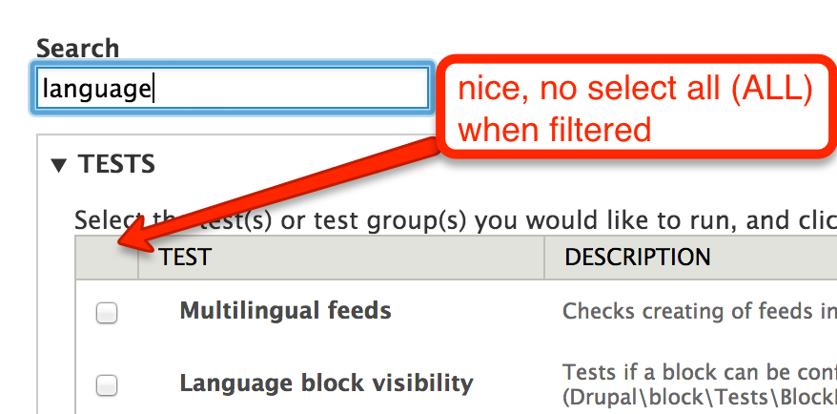
Task: Tick the Multilingual feeds checkbox
Action: coord(107,312)
